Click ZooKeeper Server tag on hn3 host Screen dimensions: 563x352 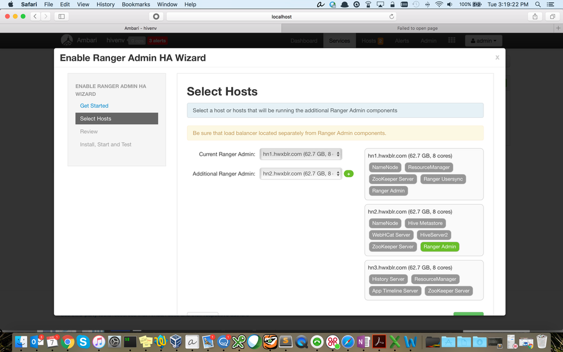(x=449, y=291)
